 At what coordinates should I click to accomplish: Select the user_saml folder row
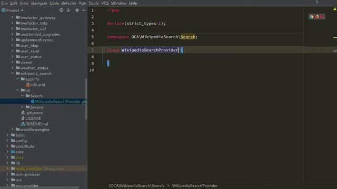coord(44,51)
